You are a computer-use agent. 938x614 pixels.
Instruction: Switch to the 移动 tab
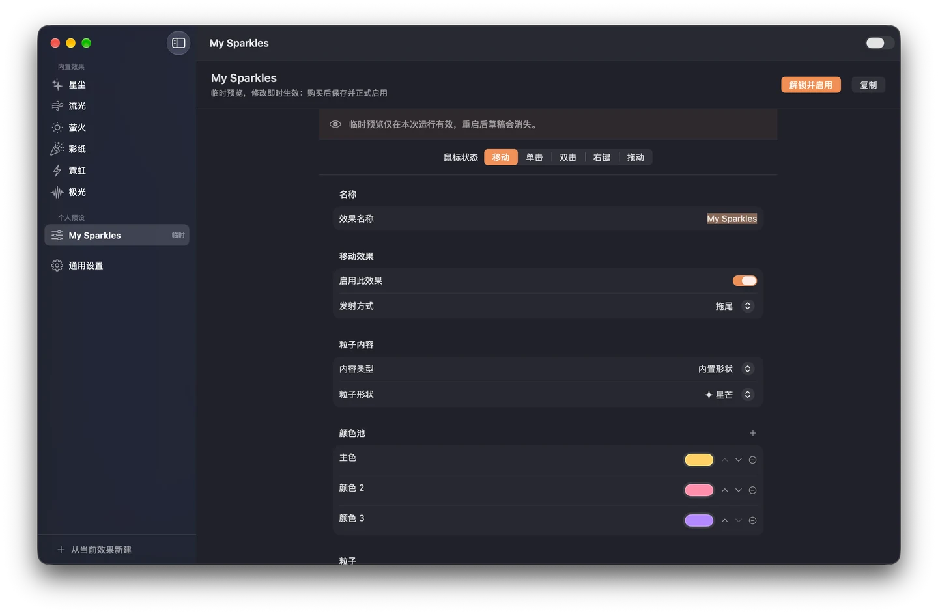pyautogui.click(x=501, y=158)
